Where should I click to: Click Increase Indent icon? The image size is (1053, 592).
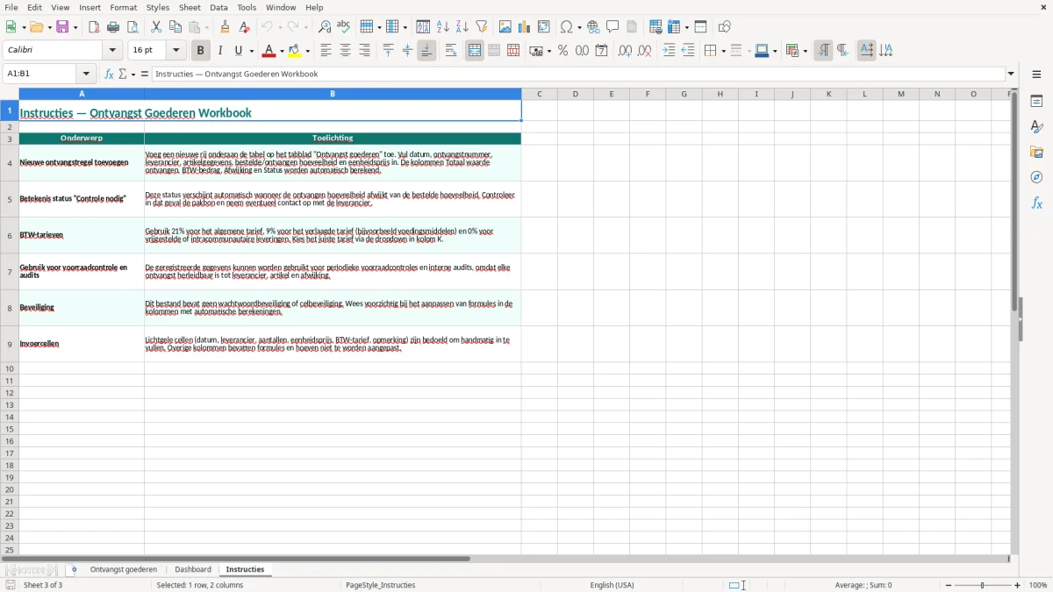tap(669, 51)
